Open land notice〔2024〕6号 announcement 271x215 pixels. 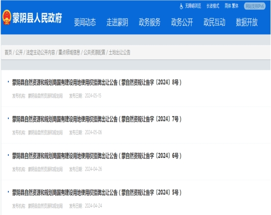[x=97, y=156]
